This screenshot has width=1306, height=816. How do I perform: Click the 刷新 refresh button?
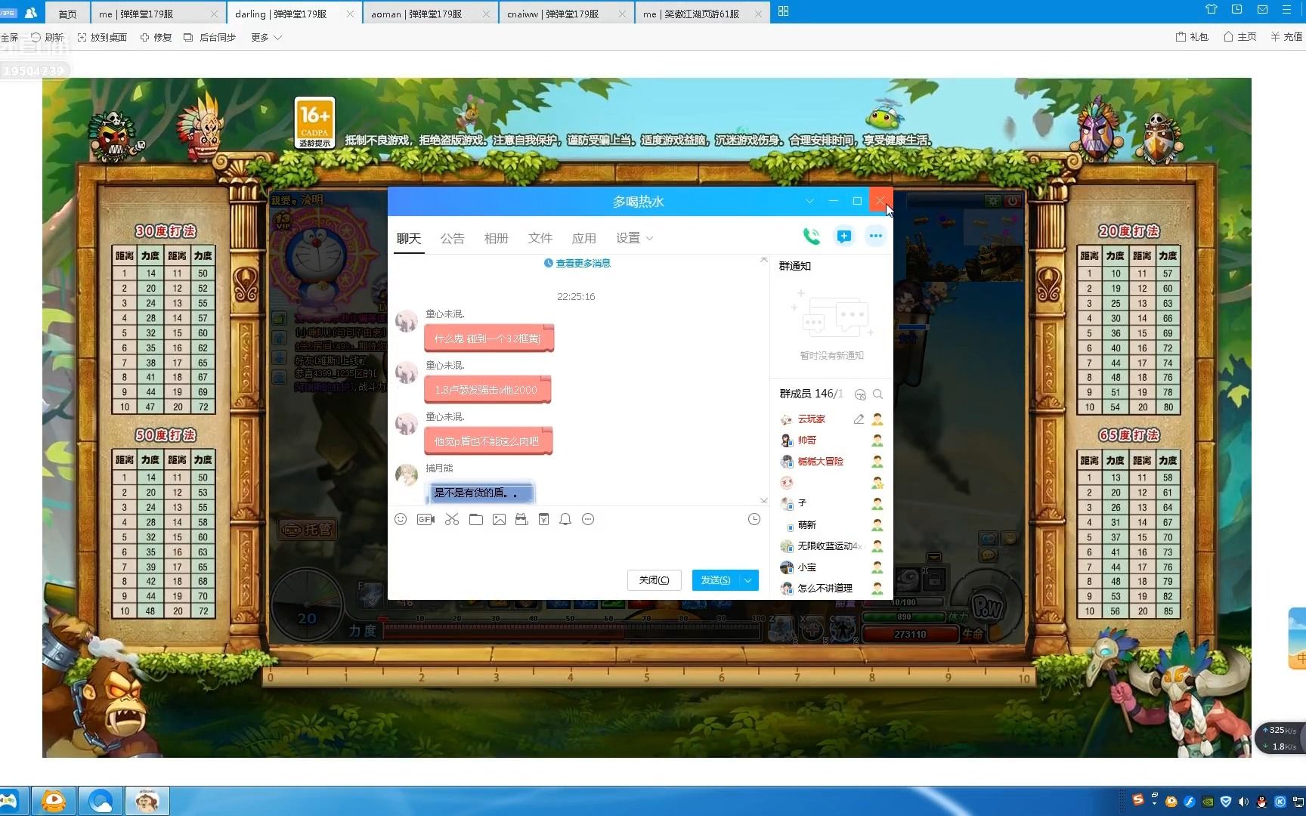coord(48,37)
